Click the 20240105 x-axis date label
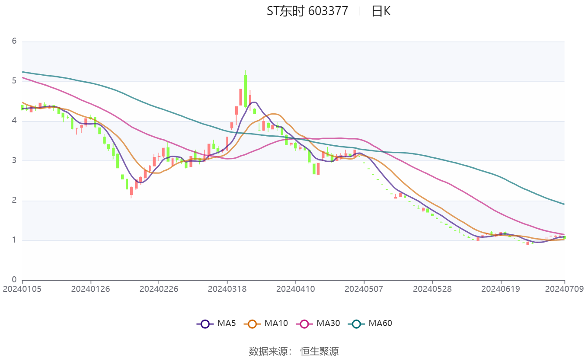The width and height of the screenshot is (588, 358). pyautogui.click(x=22, y=289)
